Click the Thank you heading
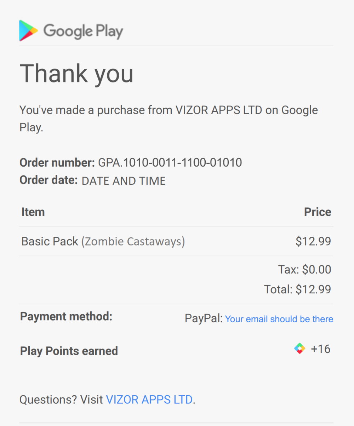This screenshot has width=354, height=426. pos(76,74)
